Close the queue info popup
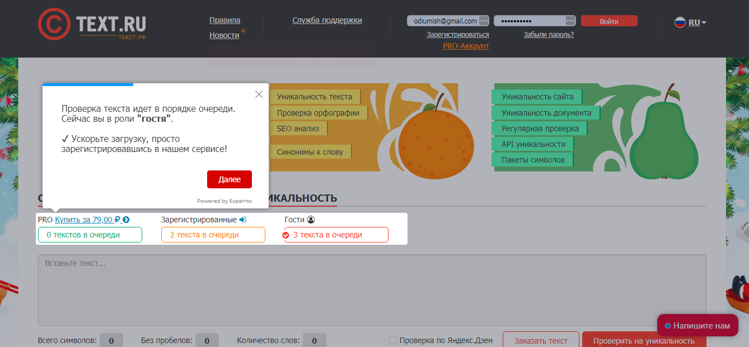Image resolution: width=749 pixels, height=347 pixels. (x=259, y=94)
